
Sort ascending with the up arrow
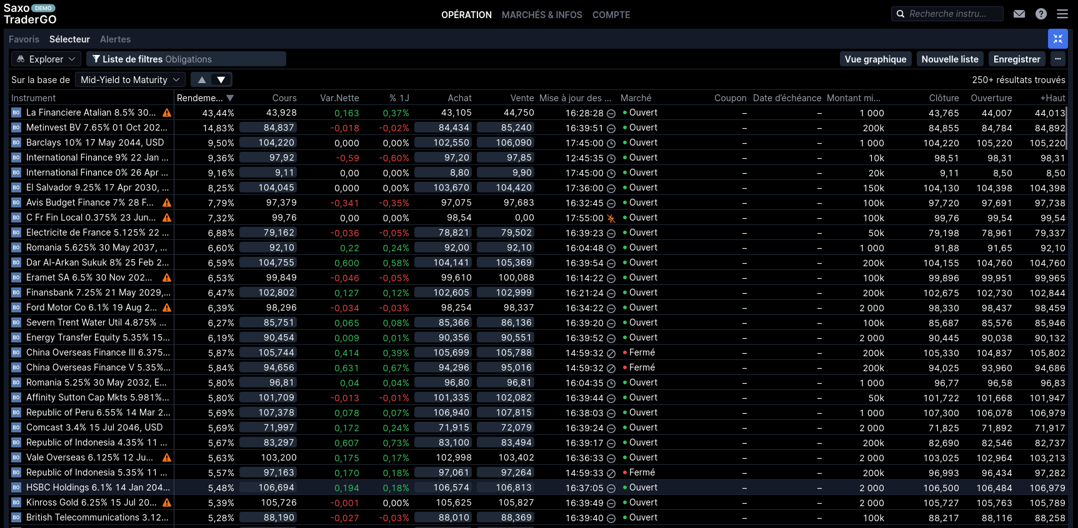pos(202,80)
